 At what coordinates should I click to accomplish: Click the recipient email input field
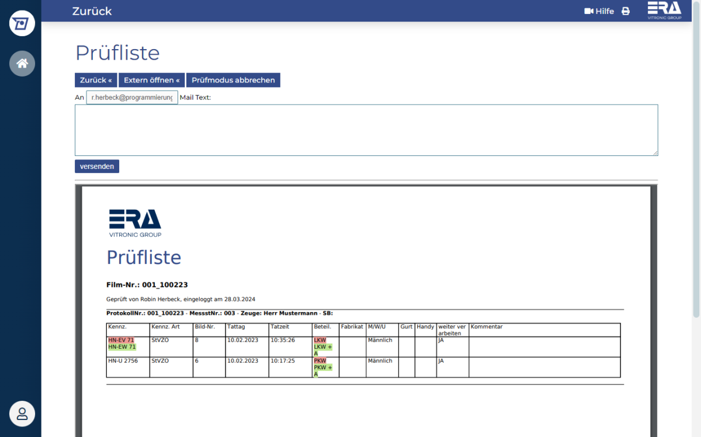(x=131, y=97)
